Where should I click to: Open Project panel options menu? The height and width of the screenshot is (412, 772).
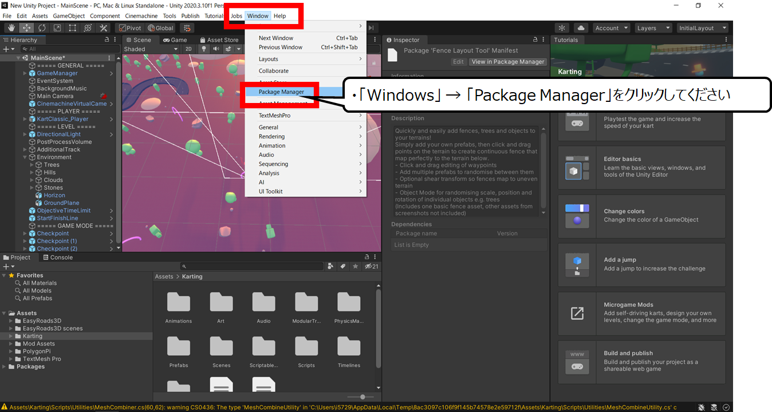pos(375,257)
